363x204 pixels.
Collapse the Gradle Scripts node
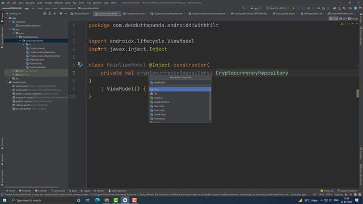(7, 82)
